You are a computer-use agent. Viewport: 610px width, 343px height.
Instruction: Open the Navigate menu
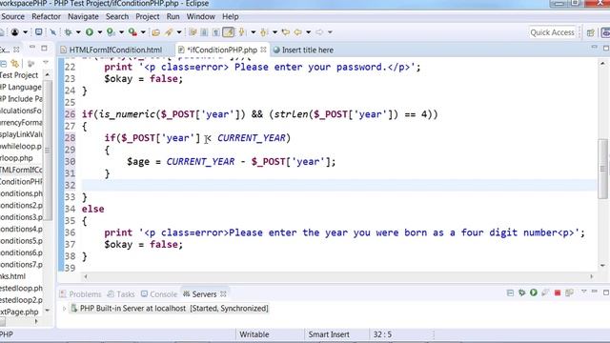coord(83,17)
